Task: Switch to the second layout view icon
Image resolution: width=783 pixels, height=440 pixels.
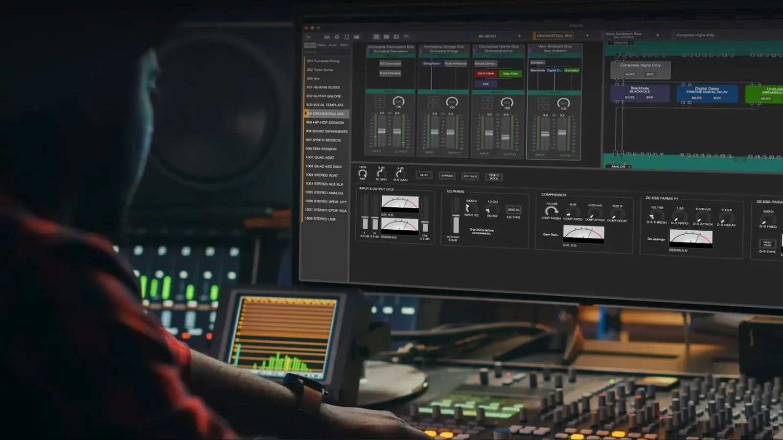Action: click(386, 37)
